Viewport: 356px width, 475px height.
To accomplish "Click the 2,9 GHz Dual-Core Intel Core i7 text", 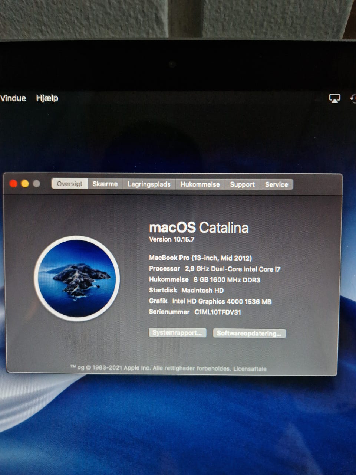I will click(233, 269).
